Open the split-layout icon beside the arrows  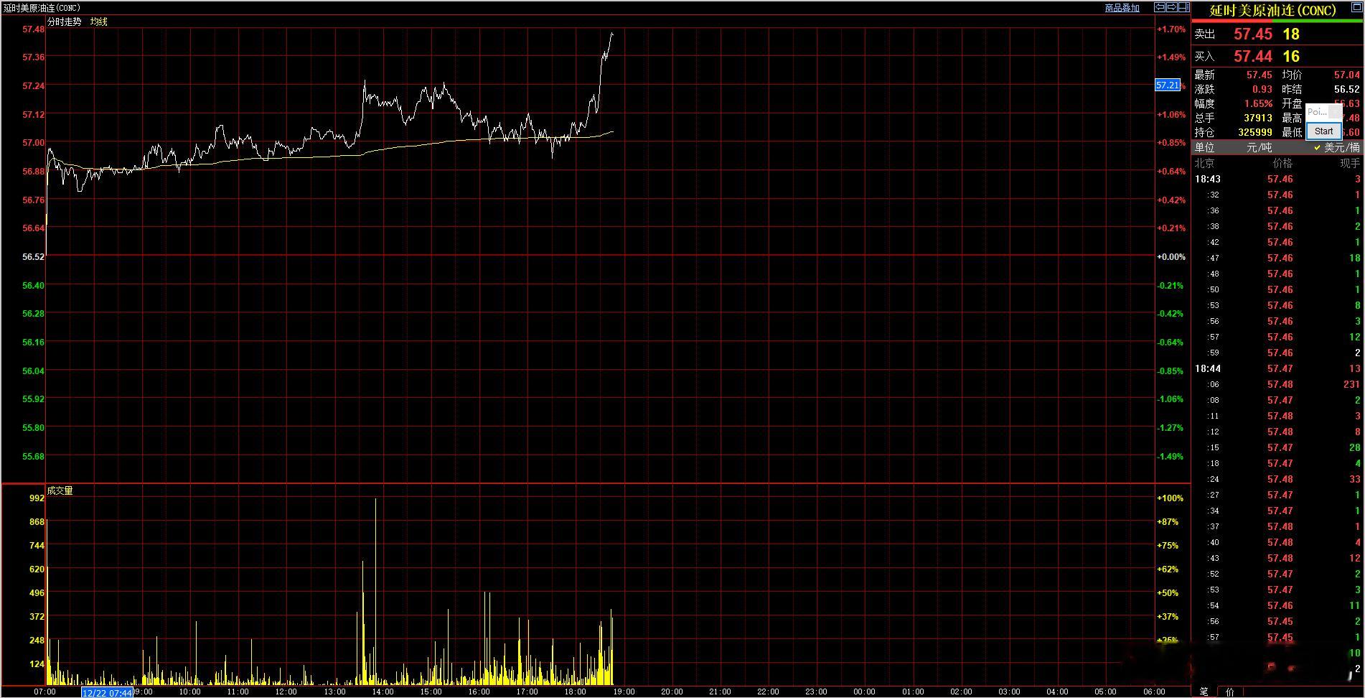[1183, 7]
